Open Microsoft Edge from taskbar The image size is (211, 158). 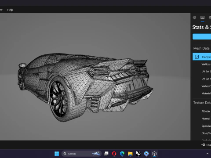[122, 154]
